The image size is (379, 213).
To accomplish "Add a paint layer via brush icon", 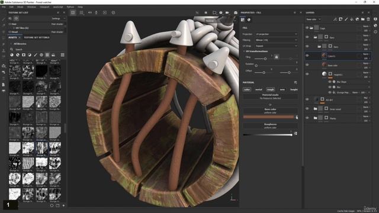I will (x=346, y=19).
